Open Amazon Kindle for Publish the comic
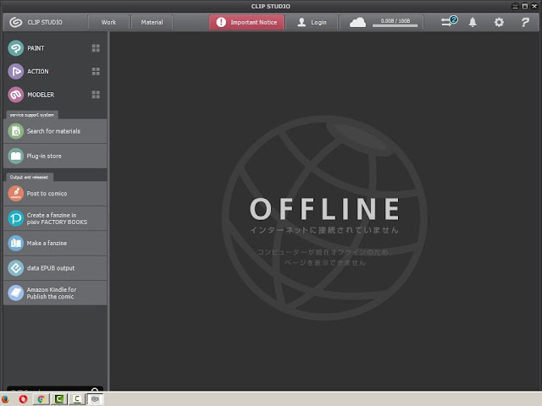This screenshot has height=406, width=542. point(55,294)
